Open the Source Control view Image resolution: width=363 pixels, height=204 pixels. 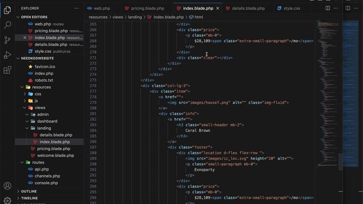click(7, 40)
